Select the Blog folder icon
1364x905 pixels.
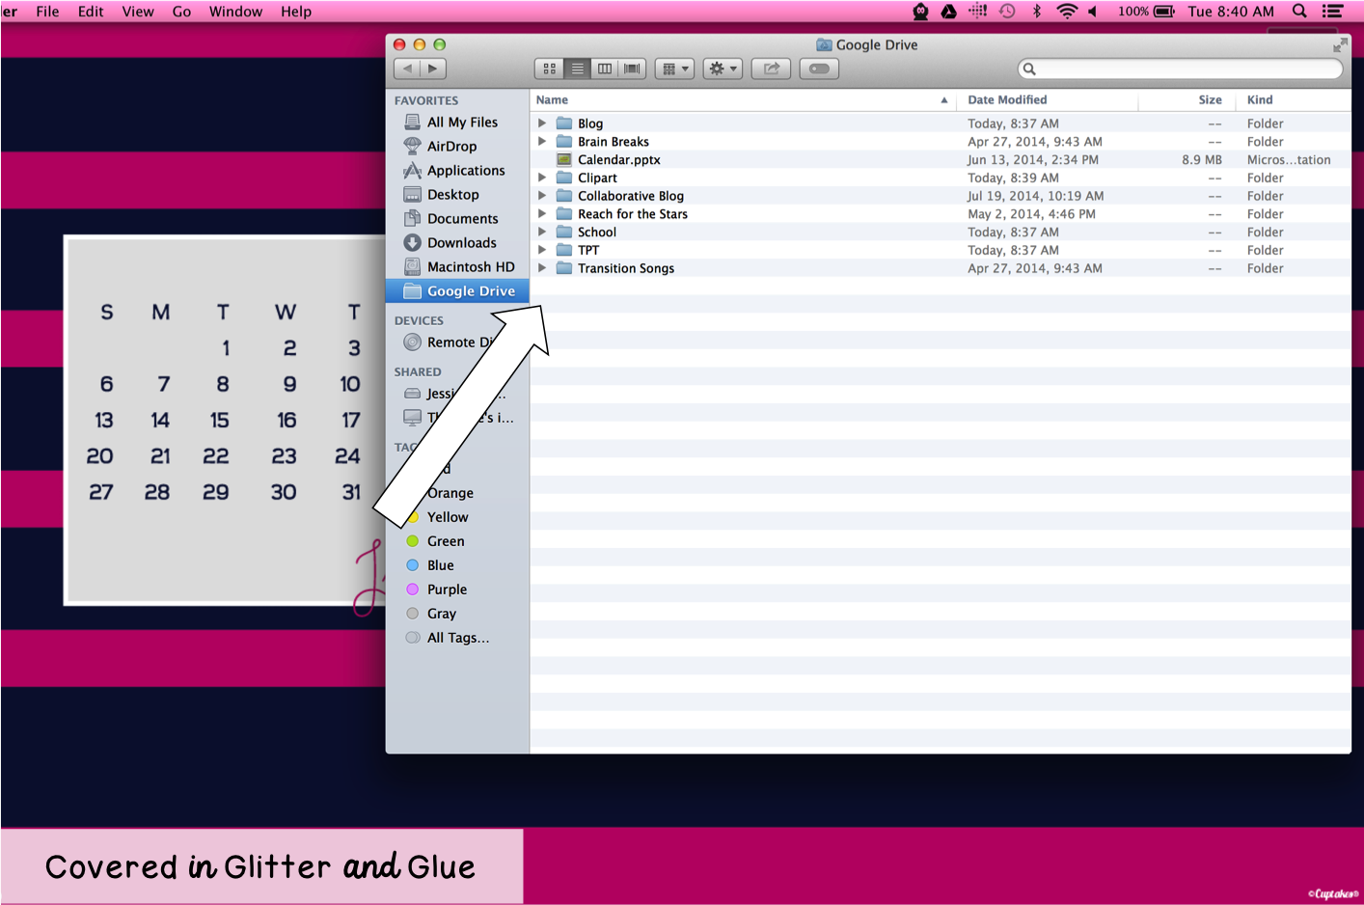(564, 123)
